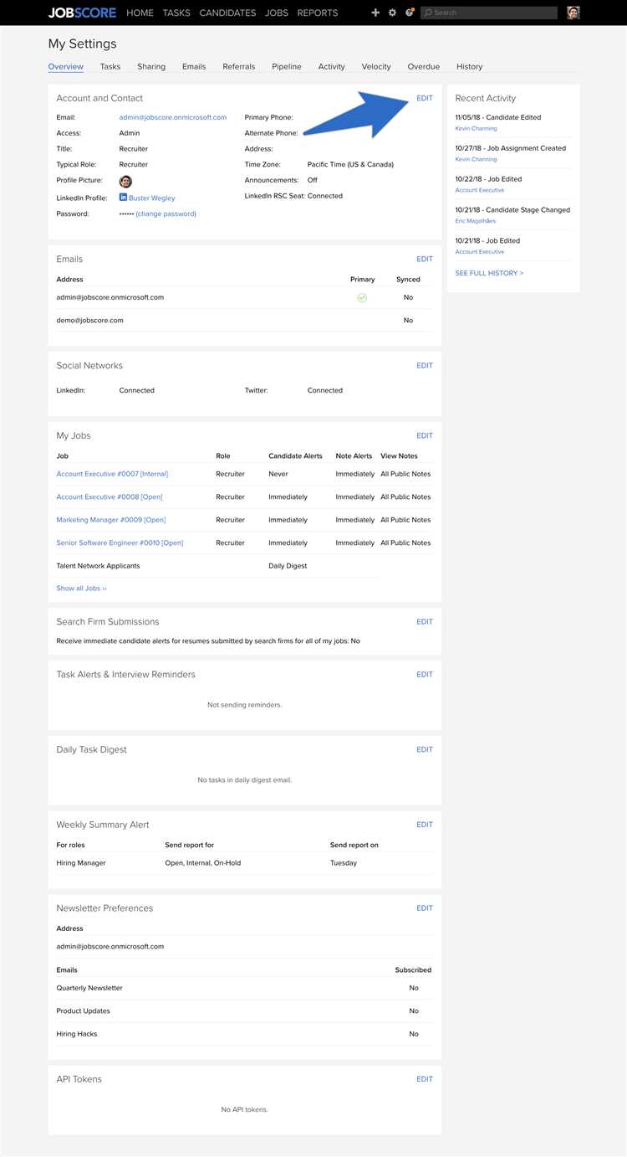
Task: Click the admin@jobscore.onmicrosoft.com email link
Action: pos(173,117)
